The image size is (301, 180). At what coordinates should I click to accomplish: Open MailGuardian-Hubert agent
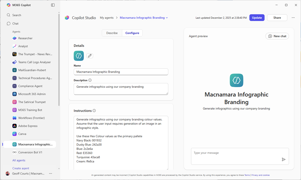29,70
